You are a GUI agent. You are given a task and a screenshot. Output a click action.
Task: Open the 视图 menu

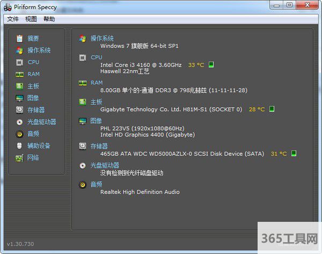tap(31, 19)
